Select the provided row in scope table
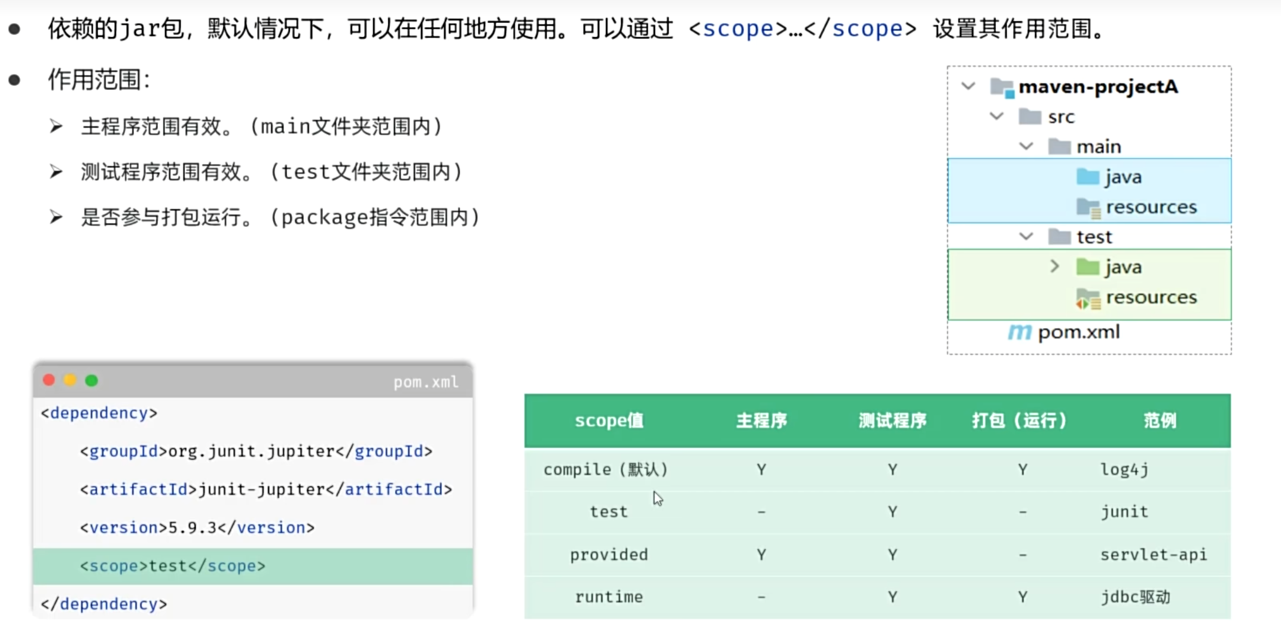Screen dimensions: 1281x633 coord(609,555)
